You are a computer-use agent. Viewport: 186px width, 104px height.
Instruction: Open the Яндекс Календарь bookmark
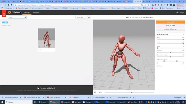[x=22, y=8]
